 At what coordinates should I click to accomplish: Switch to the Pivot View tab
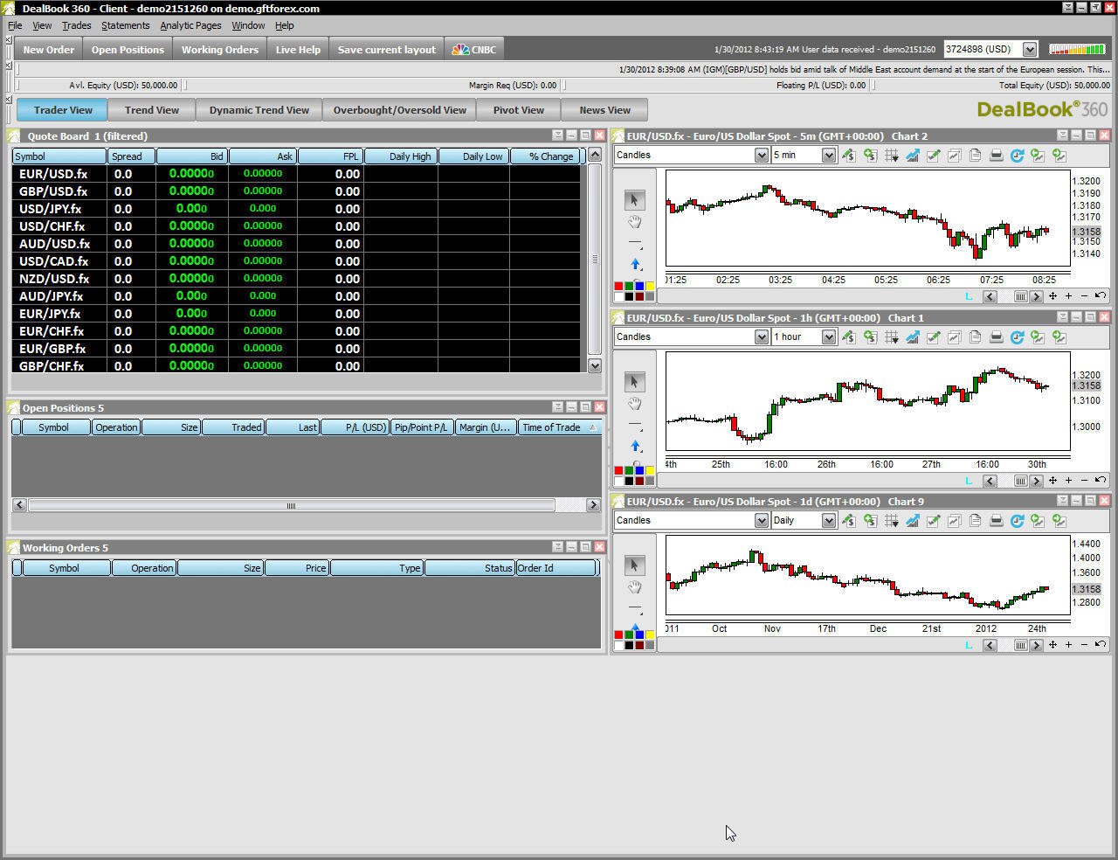(519, 110)
